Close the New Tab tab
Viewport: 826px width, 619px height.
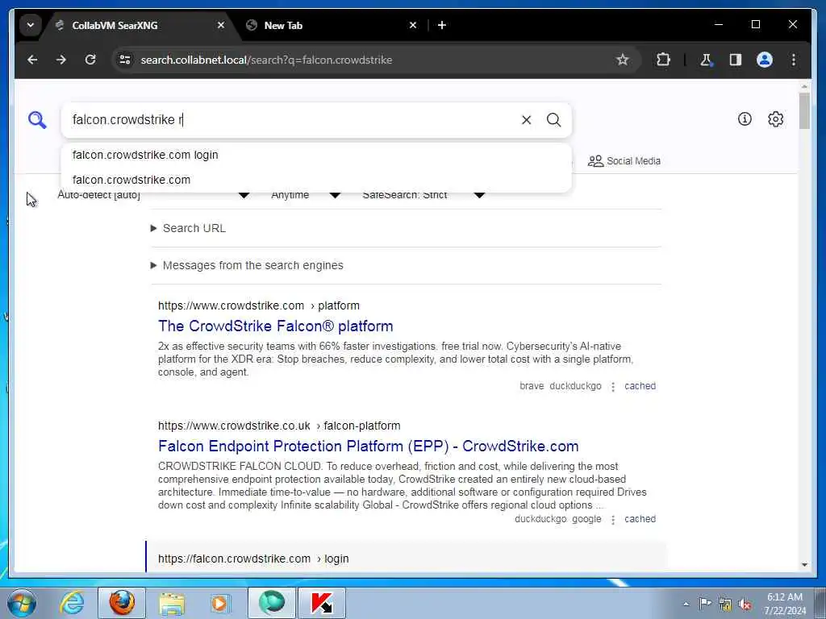(x=413, y=25)
